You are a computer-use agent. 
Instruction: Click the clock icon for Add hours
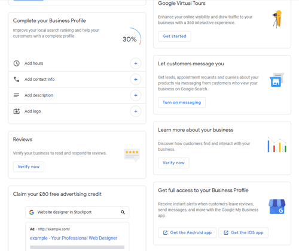(16, 63)
